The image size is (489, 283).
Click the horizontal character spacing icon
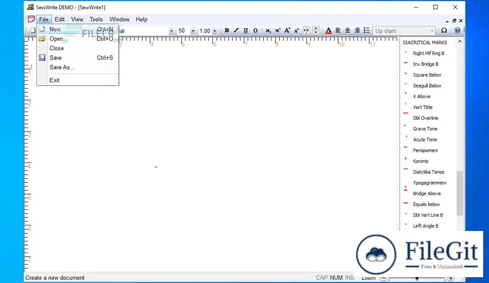307,30
